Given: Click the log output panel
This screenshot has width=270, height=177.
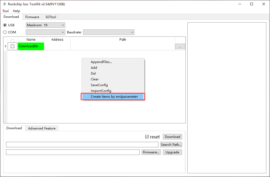Looking at the screenshot, I should click(x=227, y=98).
